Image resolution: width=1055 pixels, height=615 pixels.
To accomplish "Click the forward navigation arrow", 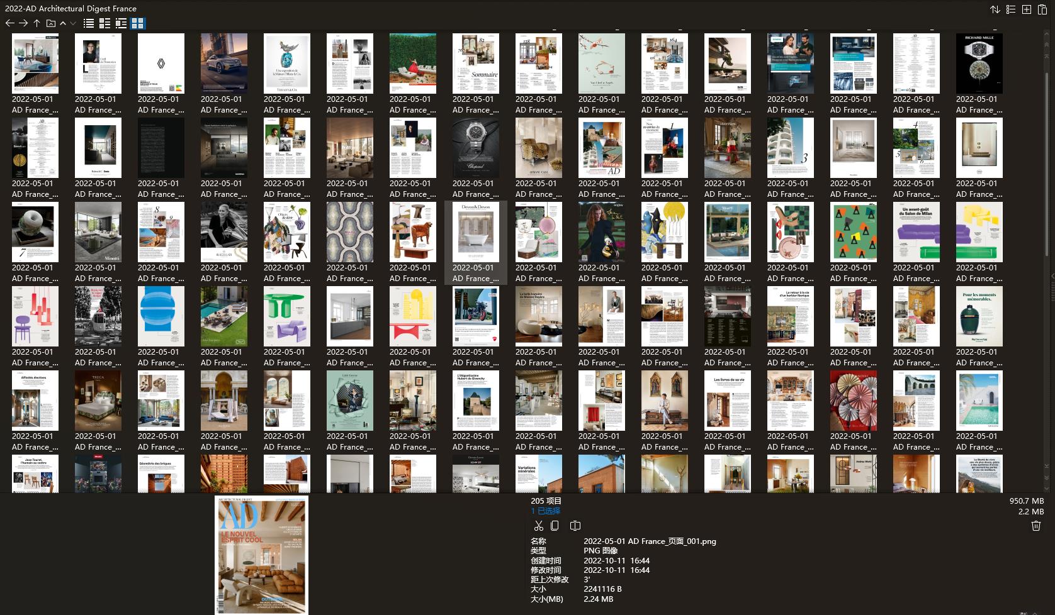I will (x=23, y=23).
